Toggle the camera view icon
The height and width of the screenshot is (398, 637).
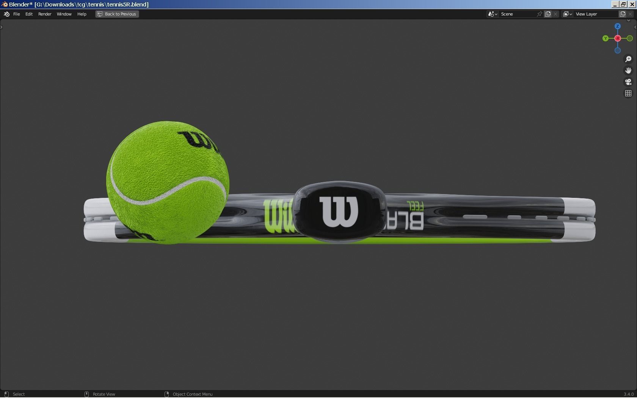[628, 82]
